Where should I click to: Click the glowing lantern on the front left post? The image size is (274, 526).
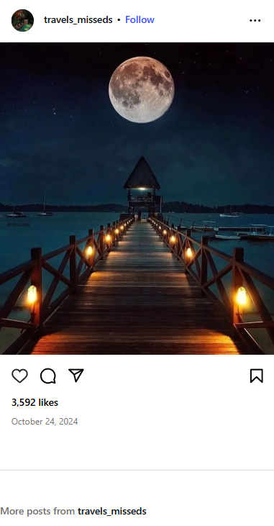(32, 295)
